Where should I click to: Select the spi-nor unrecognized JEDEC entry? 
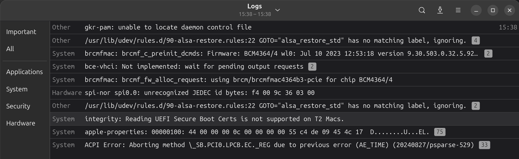pos(199,93)
